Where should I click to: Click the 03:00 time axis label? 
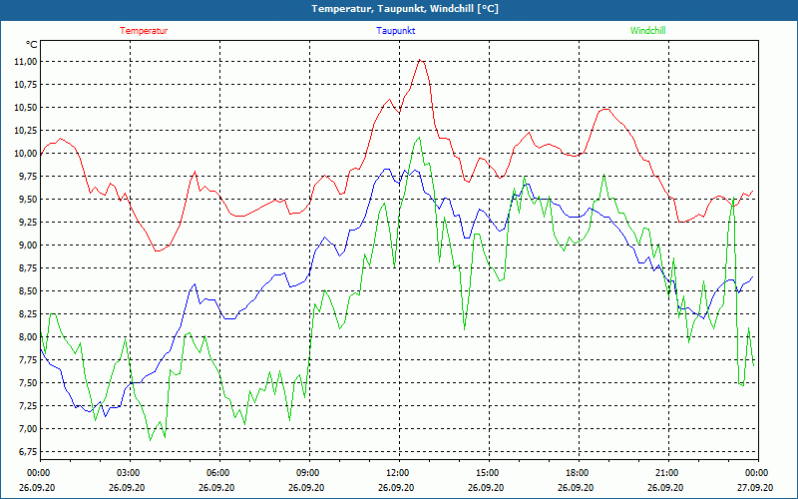(131, 473)
